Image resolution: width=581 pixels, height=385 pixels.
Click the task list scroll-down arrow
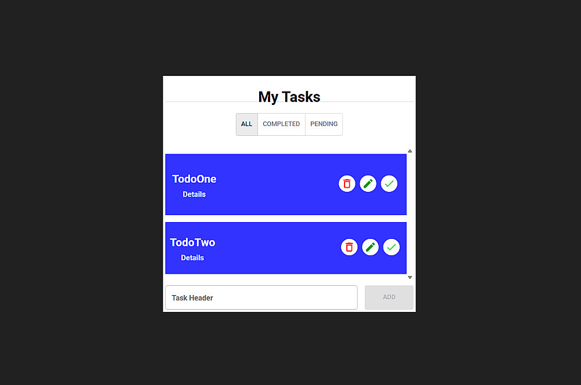click(x=410, y=277)
